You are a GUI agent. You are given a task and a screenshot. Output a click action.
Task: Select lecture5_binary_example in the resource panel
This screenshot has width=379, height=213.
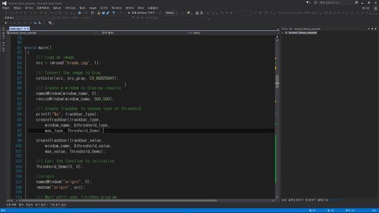pyautogui.click(x=303, y=33)
